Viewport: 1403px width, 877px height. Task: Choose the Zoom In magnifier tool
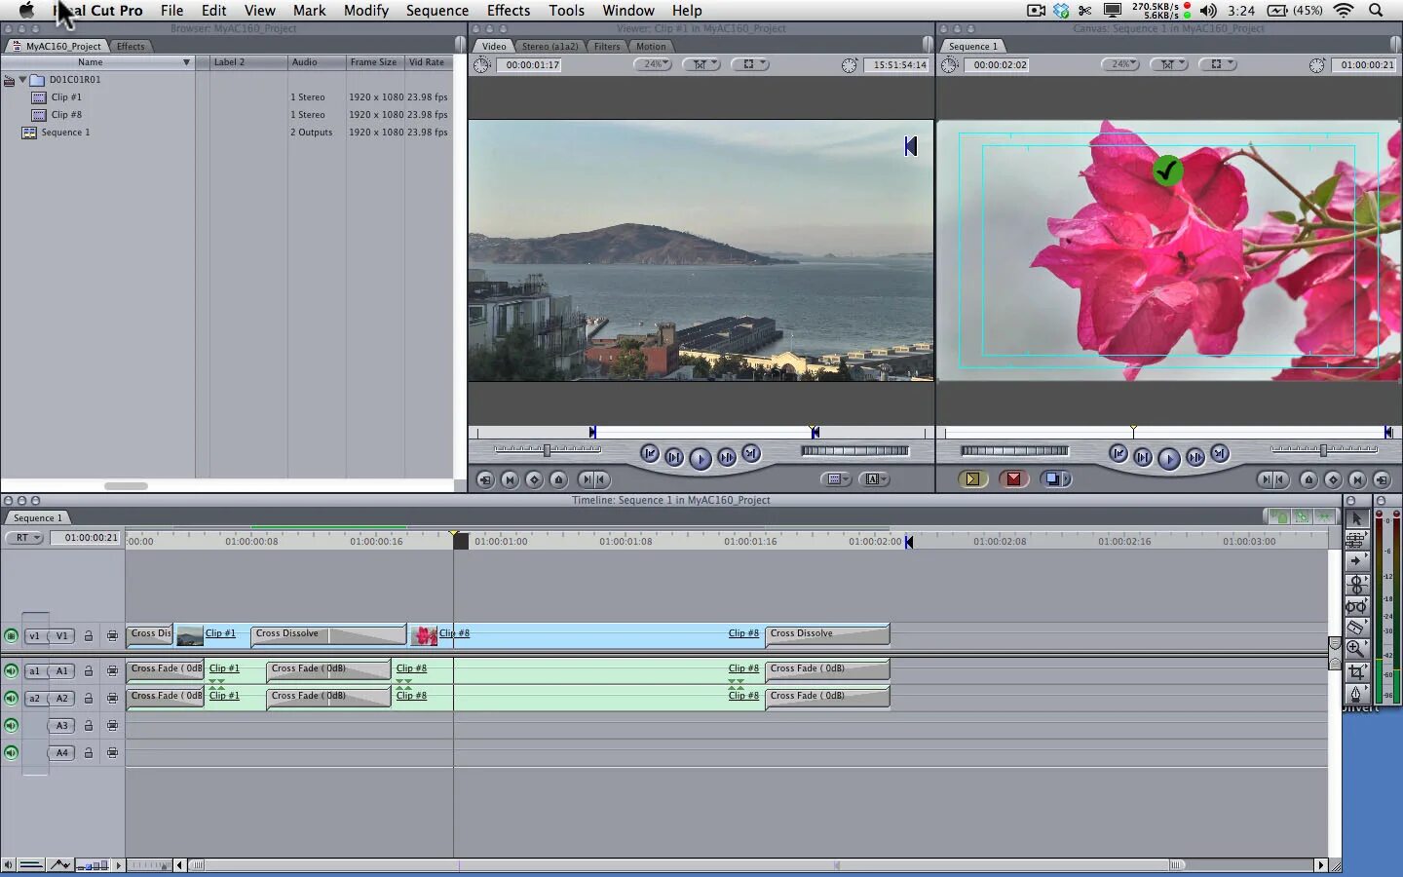pyautogui.click(x=1355, y=649)
